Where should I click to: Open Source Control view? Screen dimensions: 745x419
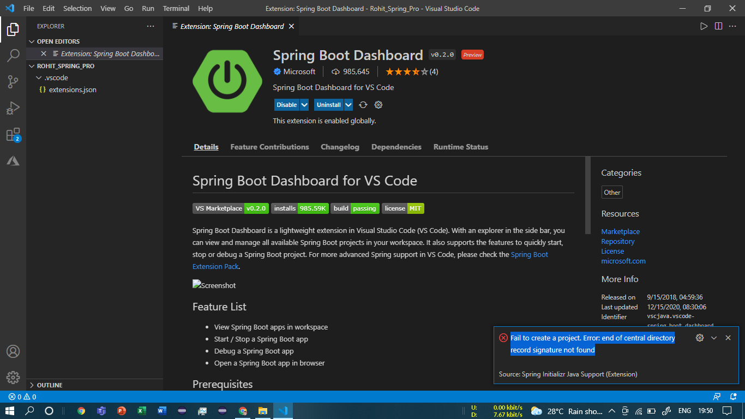(13, 82)
